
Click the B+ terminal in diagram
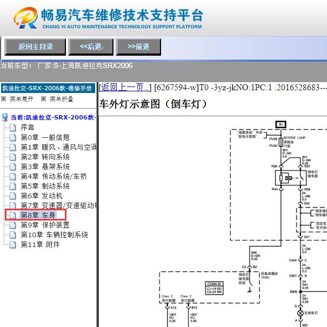[x=281, y=124]
